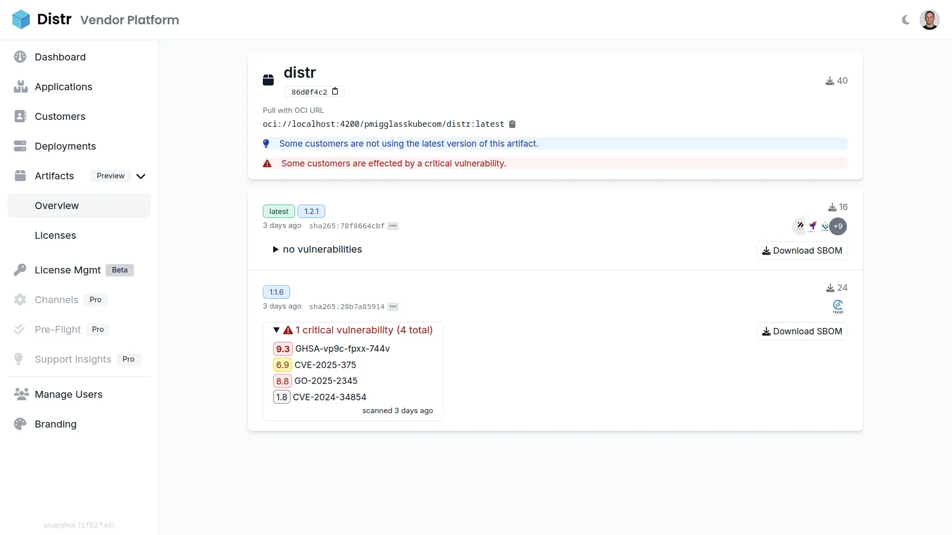Image resolution: width=952 pixels, height=535 pixels.
Task: Click the 1.1.6 version tag
Action: tap(276, 292)
